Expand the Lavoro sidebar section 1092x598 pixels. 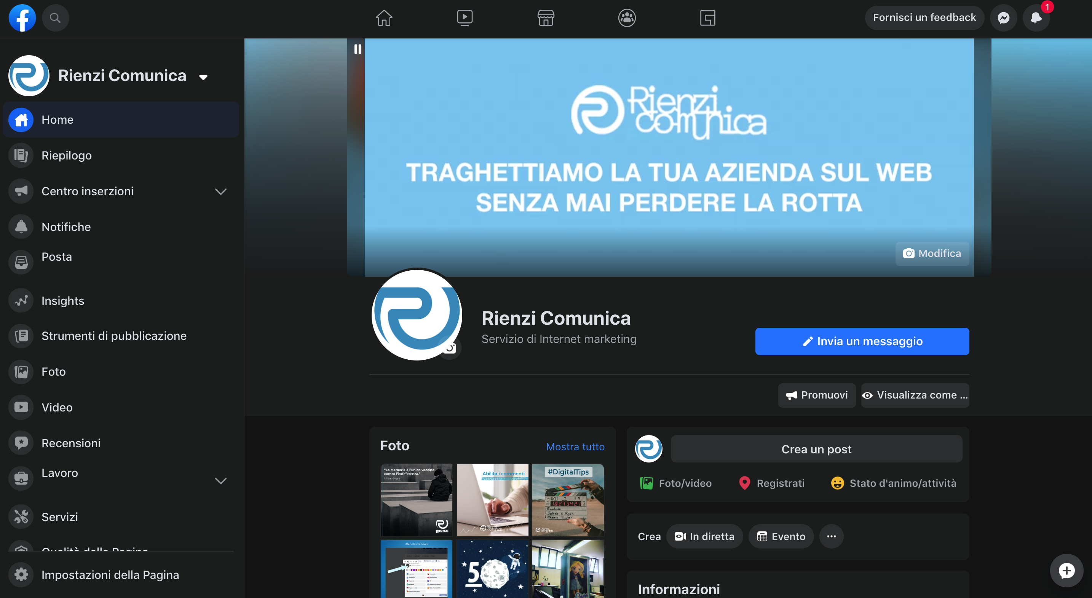click(x=220, y=481)
